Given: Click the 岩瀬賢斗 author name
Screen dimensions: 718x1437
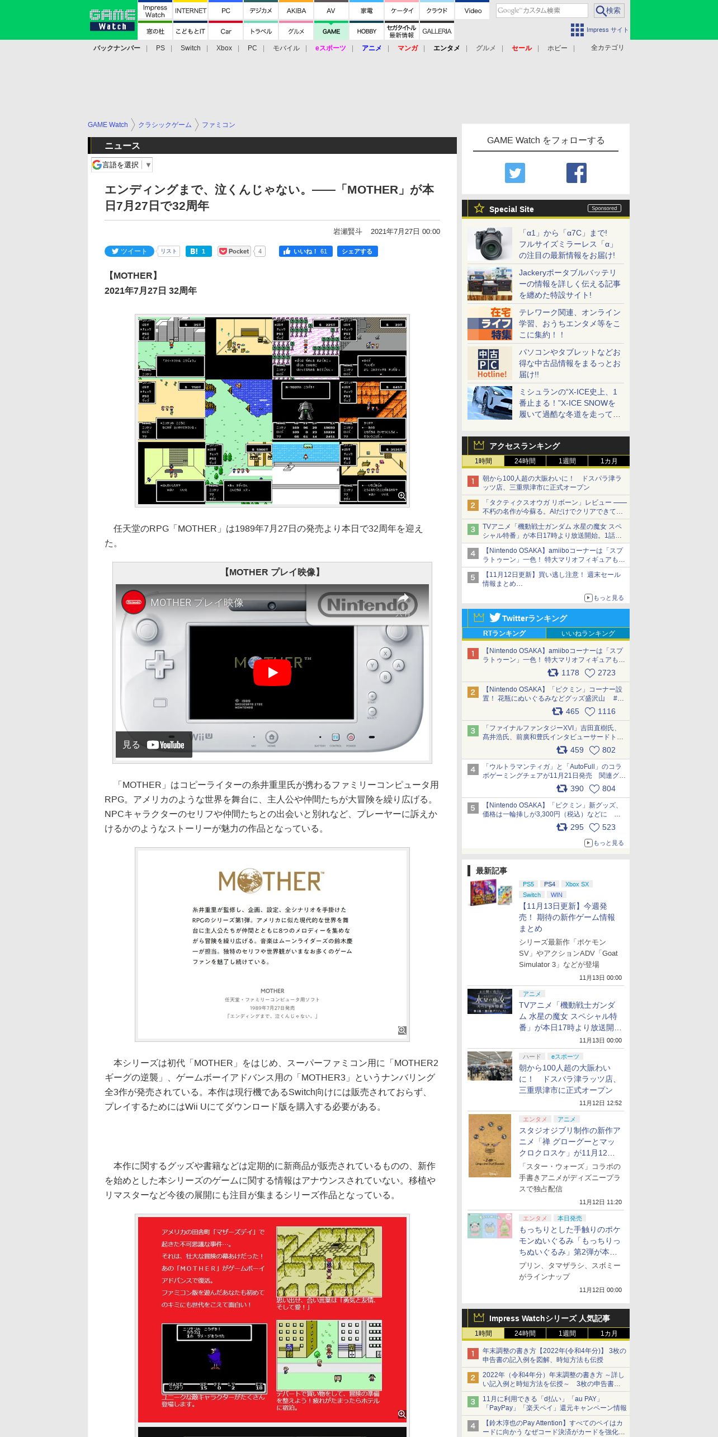Looking at the screenshot, I should (347, 232).
